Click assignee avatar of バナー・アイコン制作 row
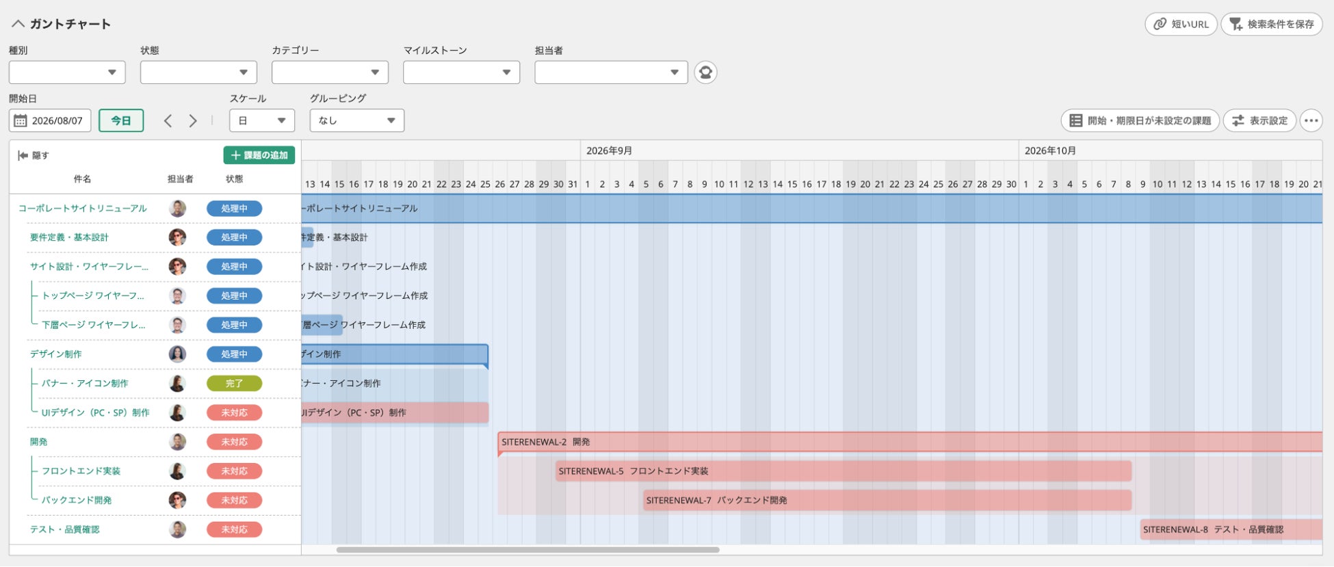The width and height of the screenshot is (1334, 567). pyautogui.click(x=177, y=384)
